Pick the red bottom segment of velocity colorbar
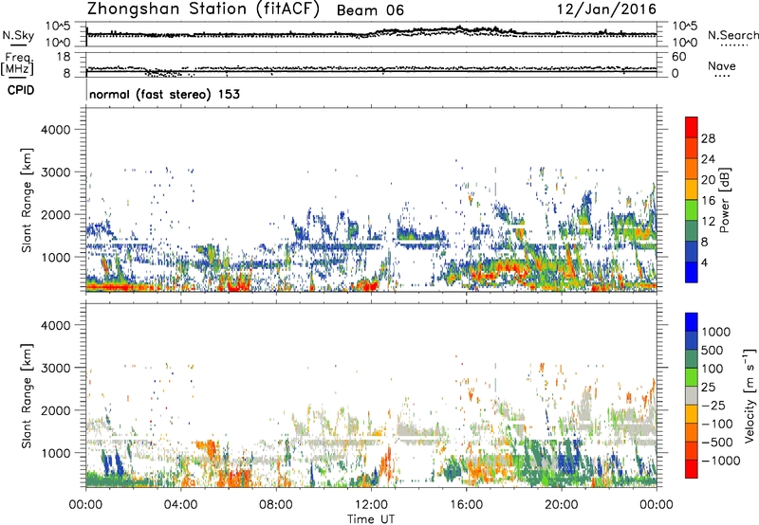This screenshot has width=759, height=525. click(x=692, y=469)
